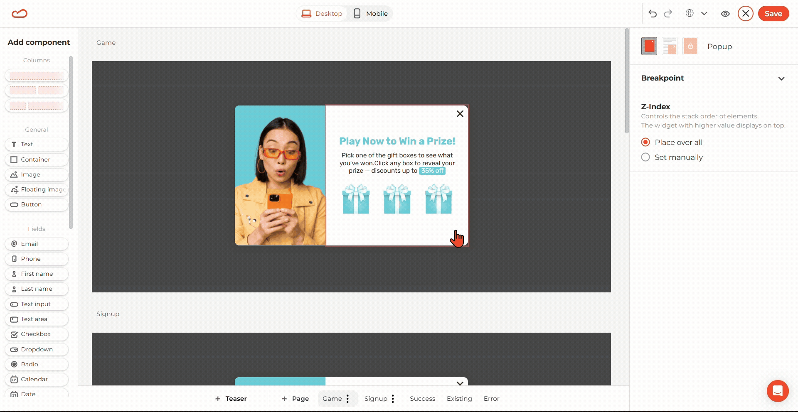Viewport: 798px width, 412px height.
Task: Click the Save button
Action: point(773,14)
